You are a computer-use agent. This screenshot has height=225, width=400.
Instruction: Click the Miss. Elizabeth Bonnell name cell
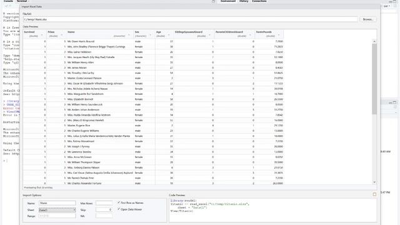[x=80, y=99]
